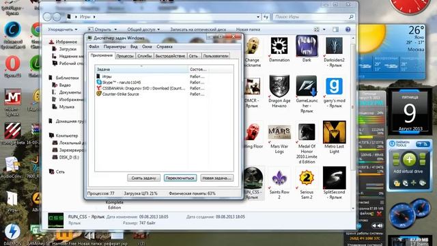The width and height of the screenshot is (437, 246).
Task: Open the Открыть dropdown arrow
Action: pos(115,29)
